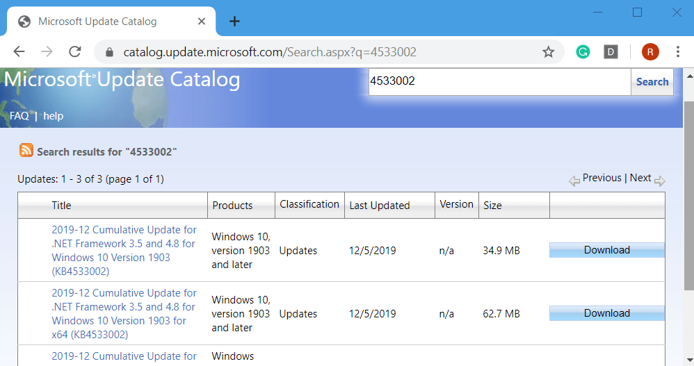Click scrollbar up arrow
694x366 pixels.
(689, 76)
